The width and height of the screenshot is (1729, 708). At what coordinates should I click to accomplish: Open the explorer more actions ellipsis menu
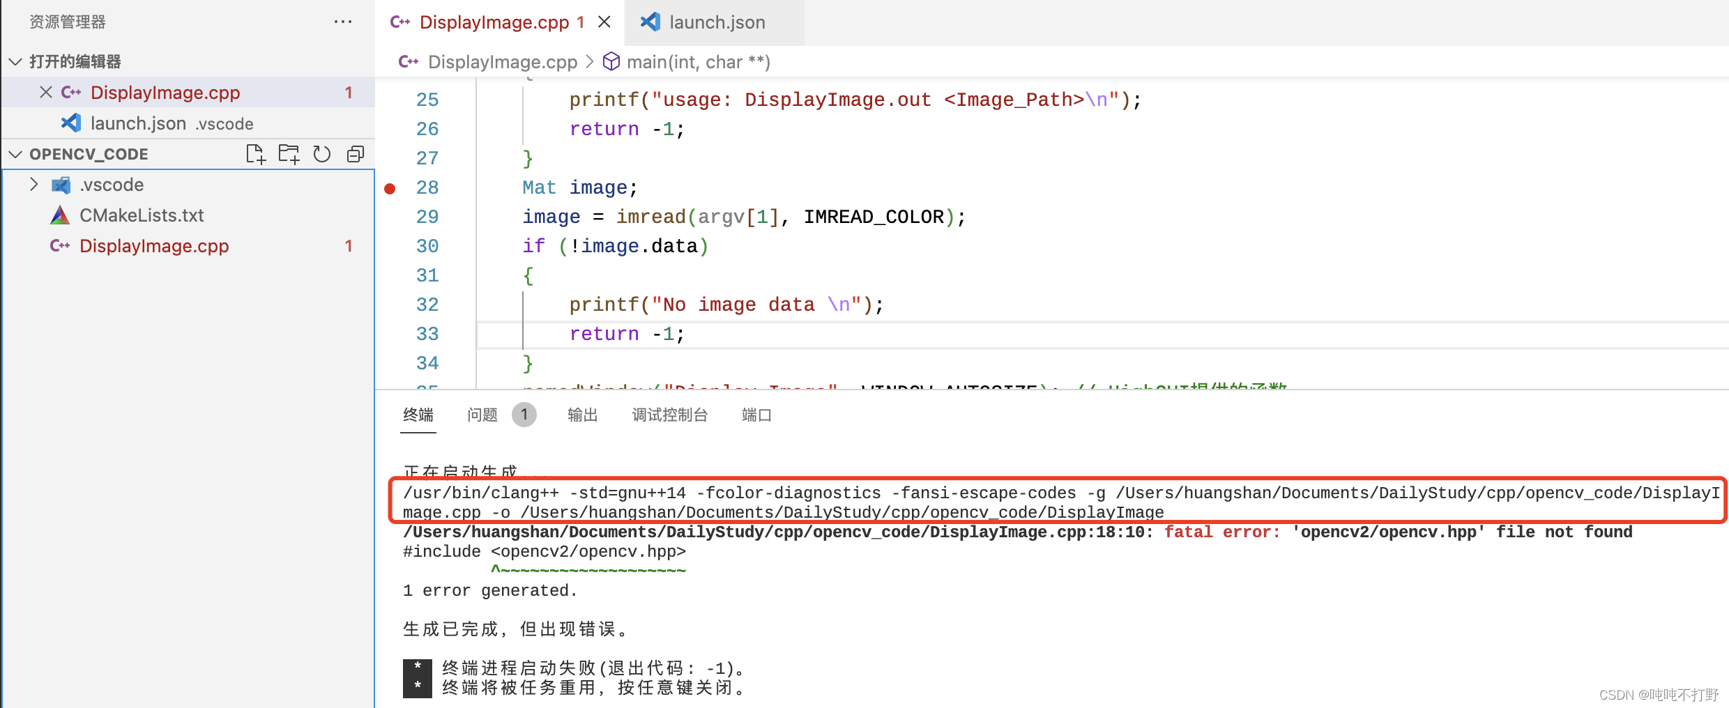click(342, 22)
